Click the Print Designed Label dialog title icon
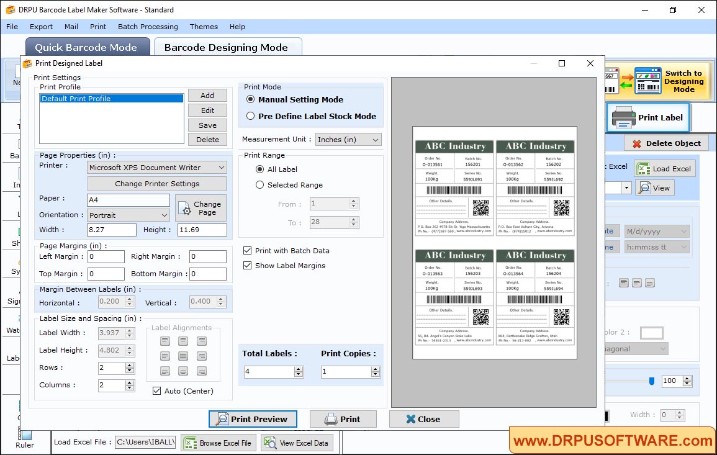717x455 pixels. point(27,63)
